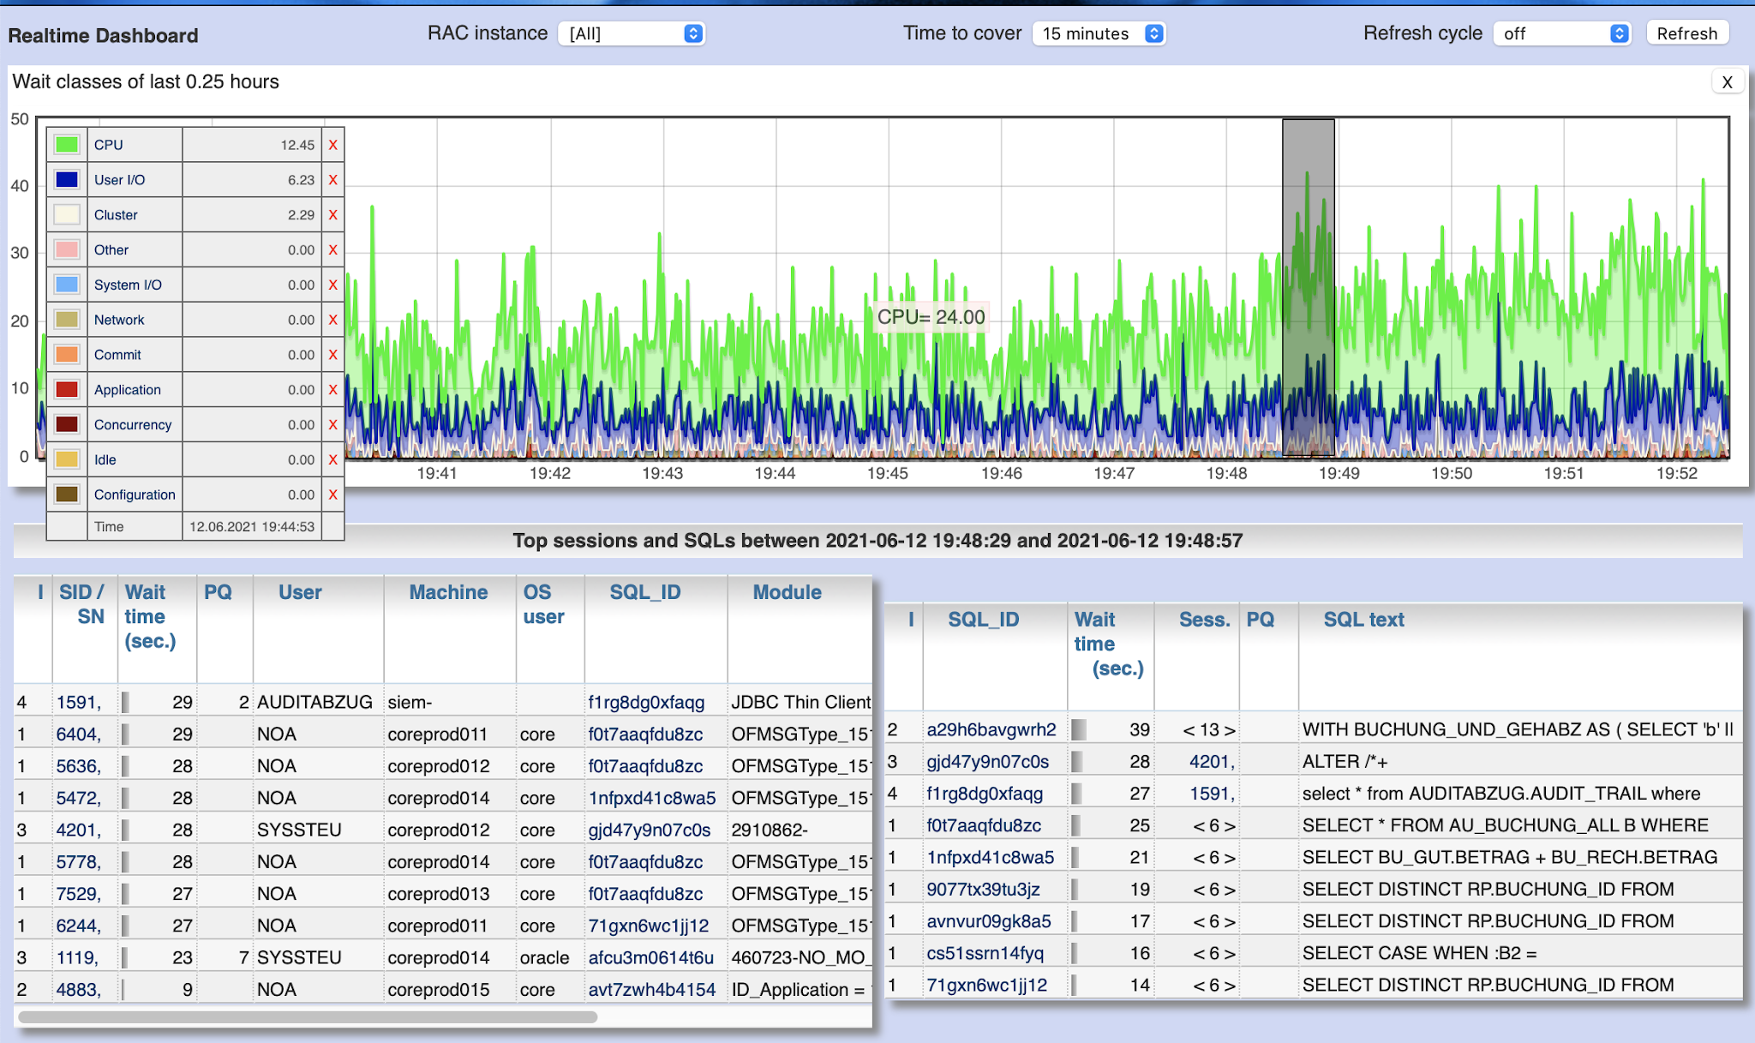Remove the Network wait class from the chart

(332, 319)
